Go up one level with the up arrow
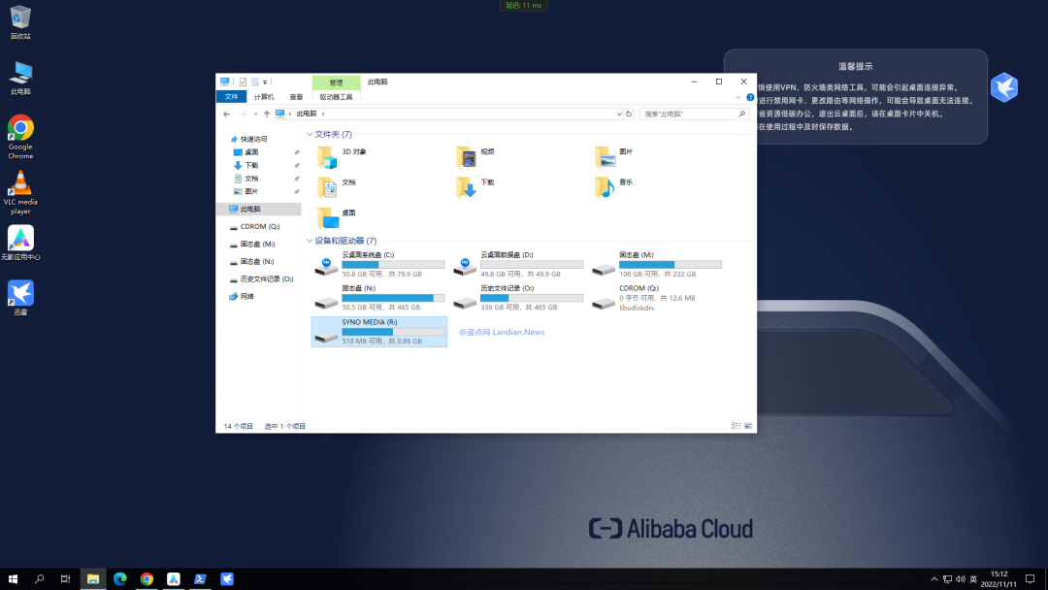 tap(267, 115)
